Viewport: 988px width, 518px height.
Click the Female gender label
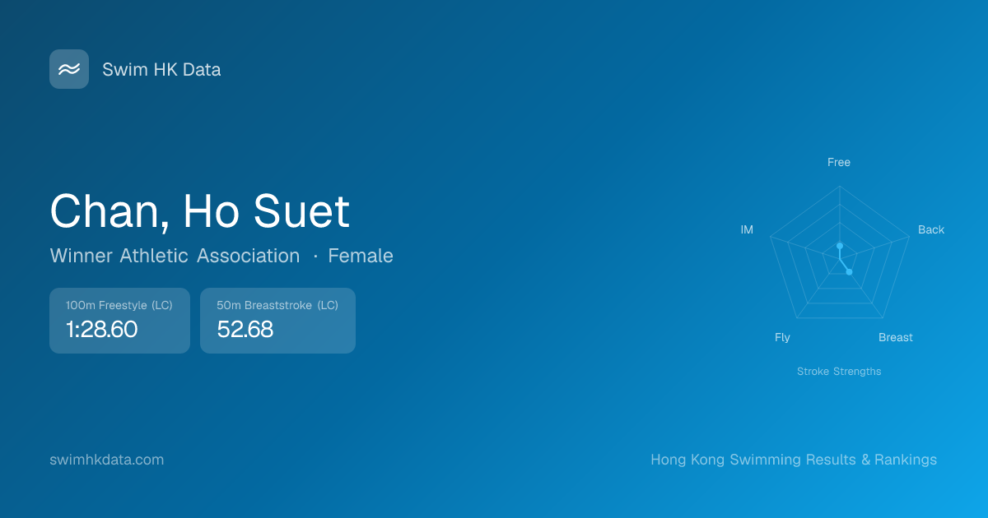[361, 256]
